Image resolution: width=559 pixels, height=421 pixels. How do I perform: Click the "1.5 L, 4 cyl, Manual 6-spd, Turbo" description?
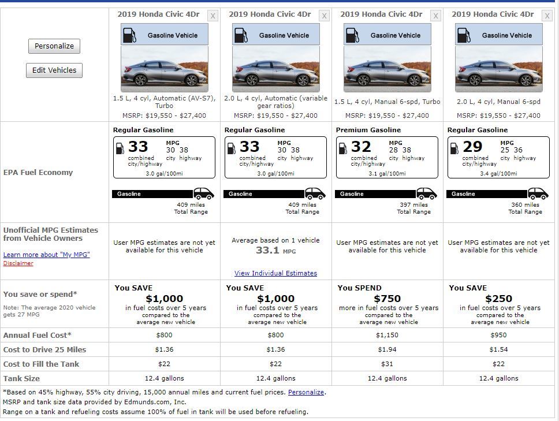point(387,102)
